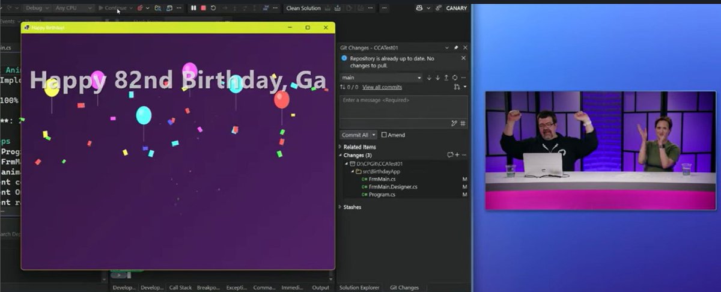Open Git Changes window options dropdown
This screenshot has height=292, width=721.
tap(446, 47)
